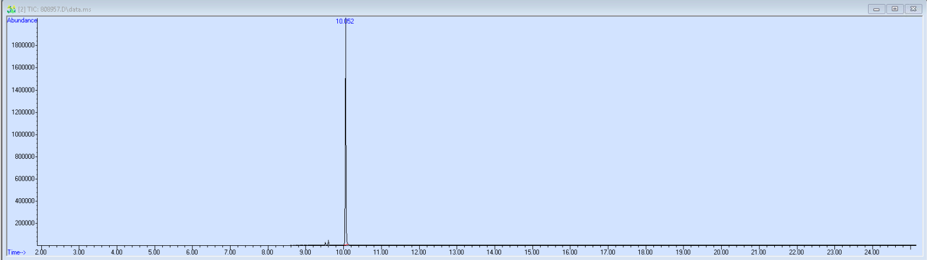The height and width of the screenshot is (260, 927).
Task: Click the 15.00 time axis label
Action: coord(531,252)
